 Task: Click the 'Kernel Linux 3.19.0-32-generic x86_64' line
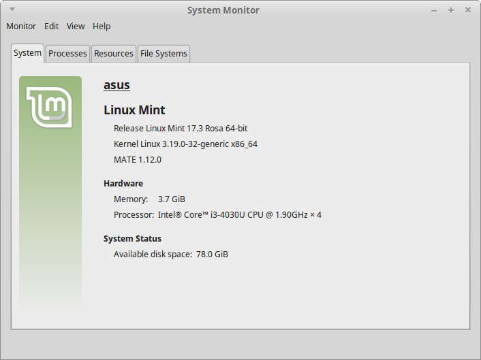coord(185,144)
